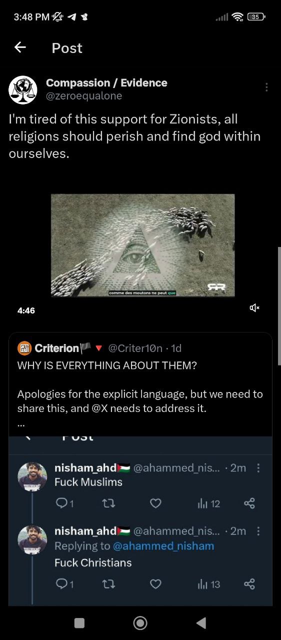View stats showing 12 views
The image size is (281, 640).
(208, 503)
